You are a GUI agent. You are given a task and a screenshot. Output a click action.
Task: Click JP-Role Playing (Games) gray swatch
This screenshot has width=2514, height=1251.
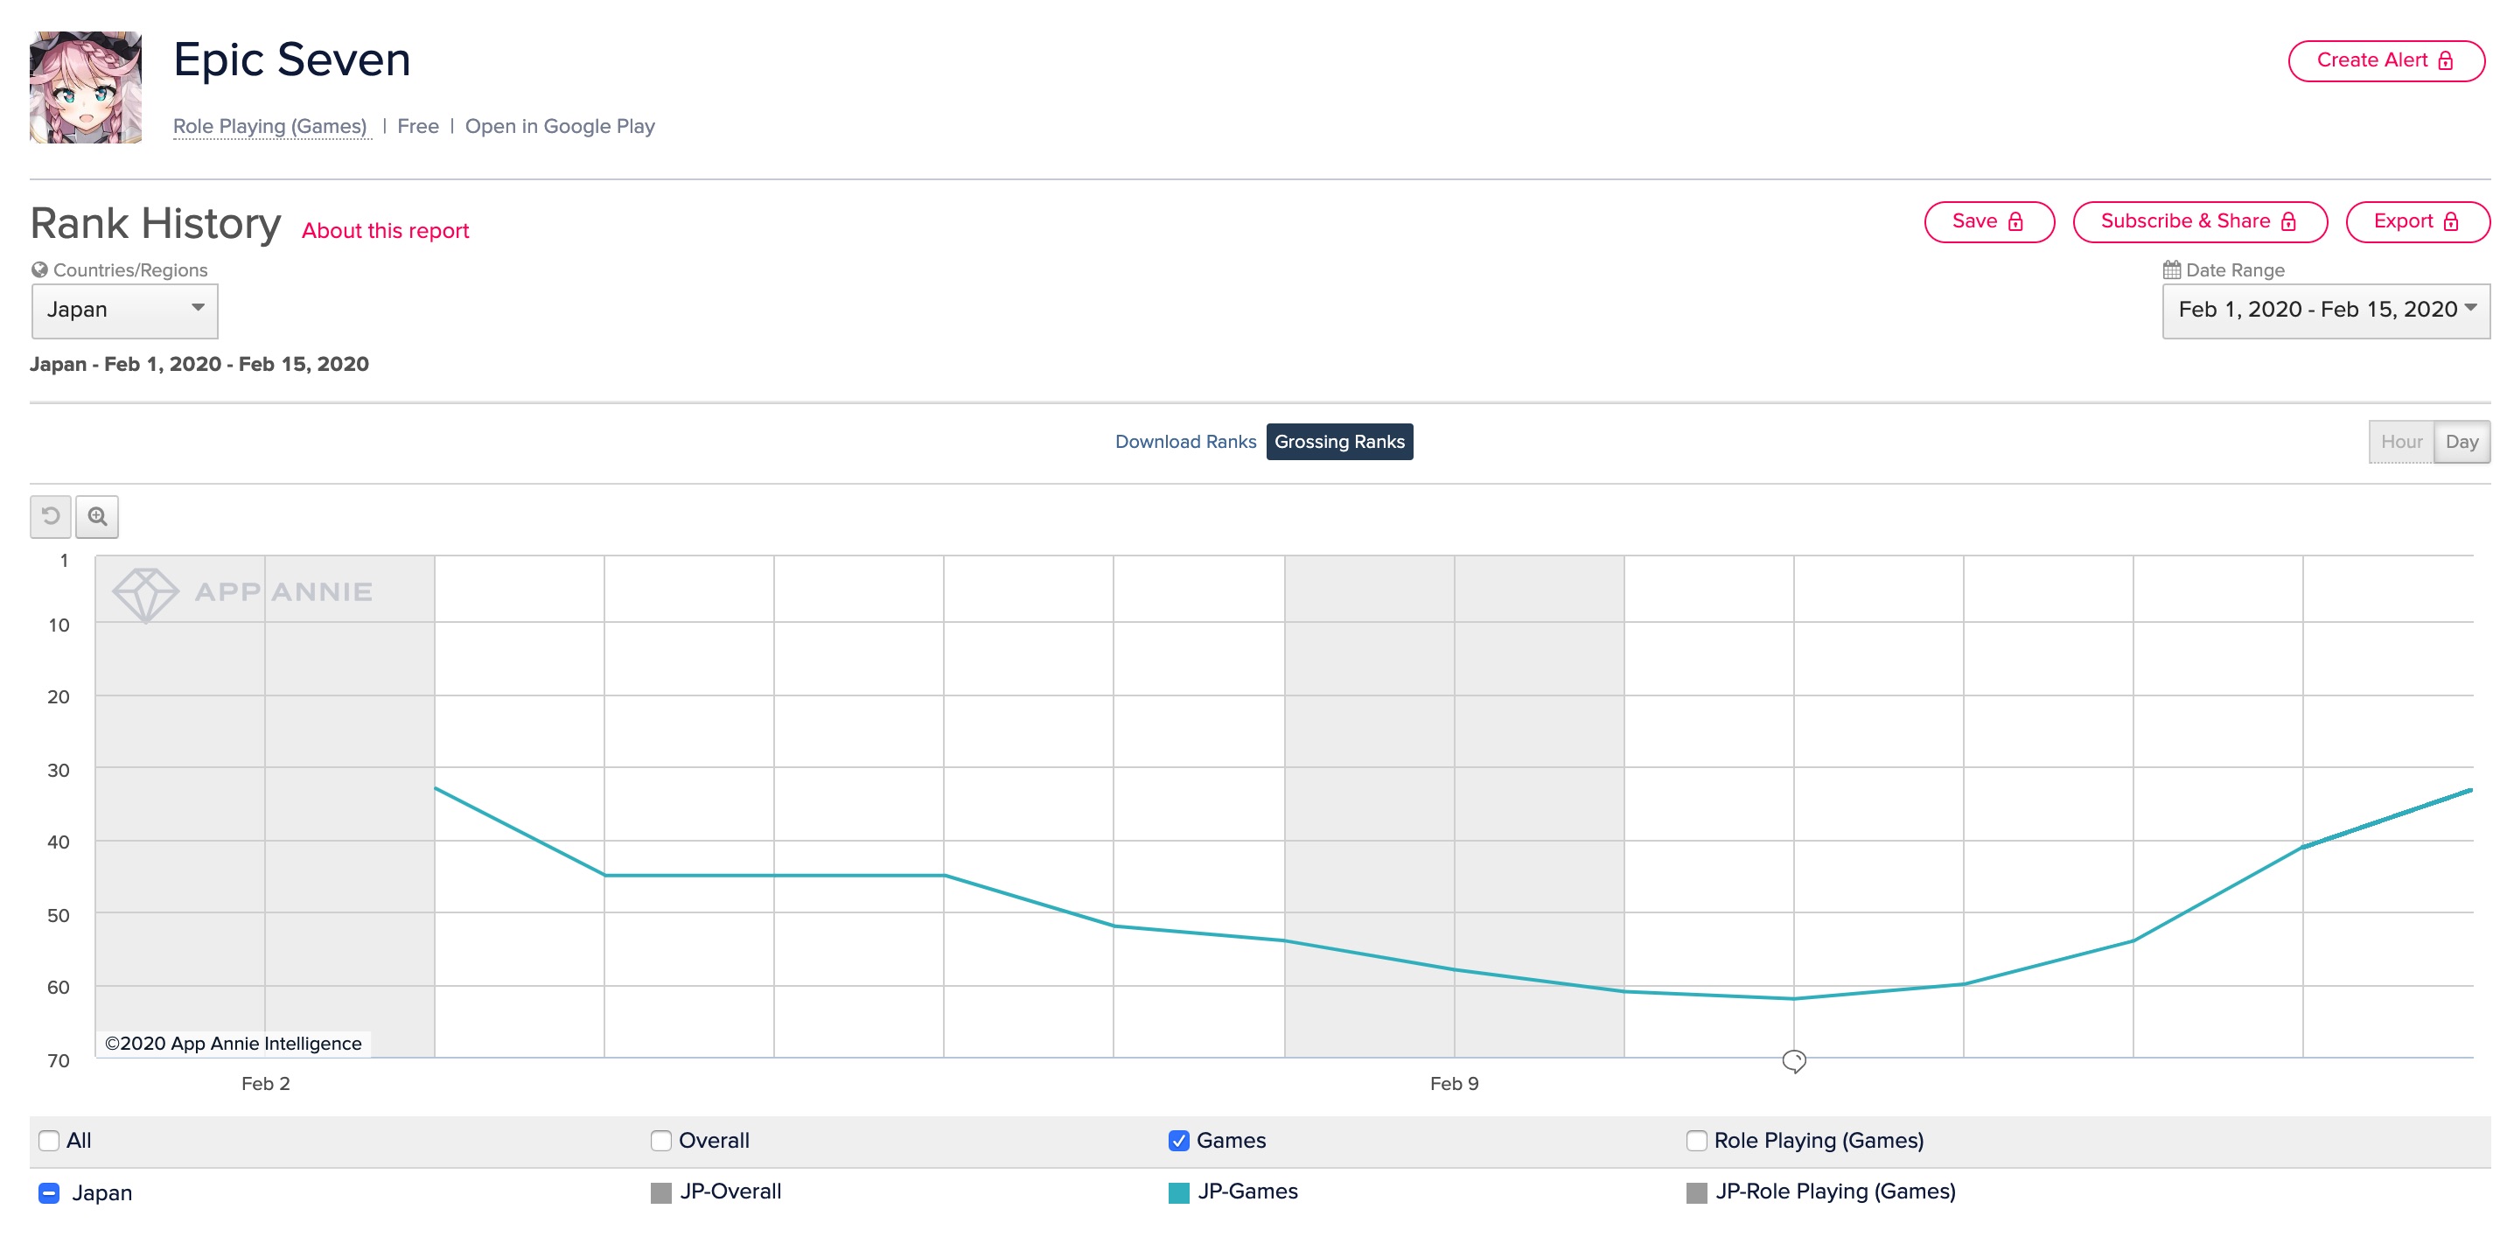click(x=1696, y=1192)
